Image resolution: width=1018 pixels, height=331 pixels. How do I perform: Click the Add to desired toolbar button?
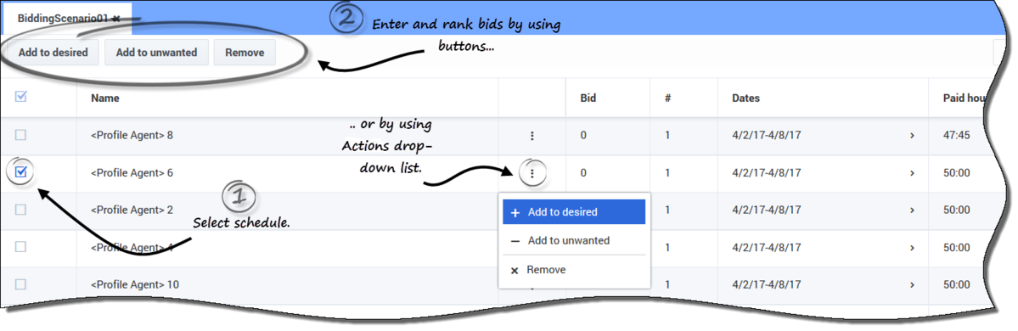pos(53,53)
